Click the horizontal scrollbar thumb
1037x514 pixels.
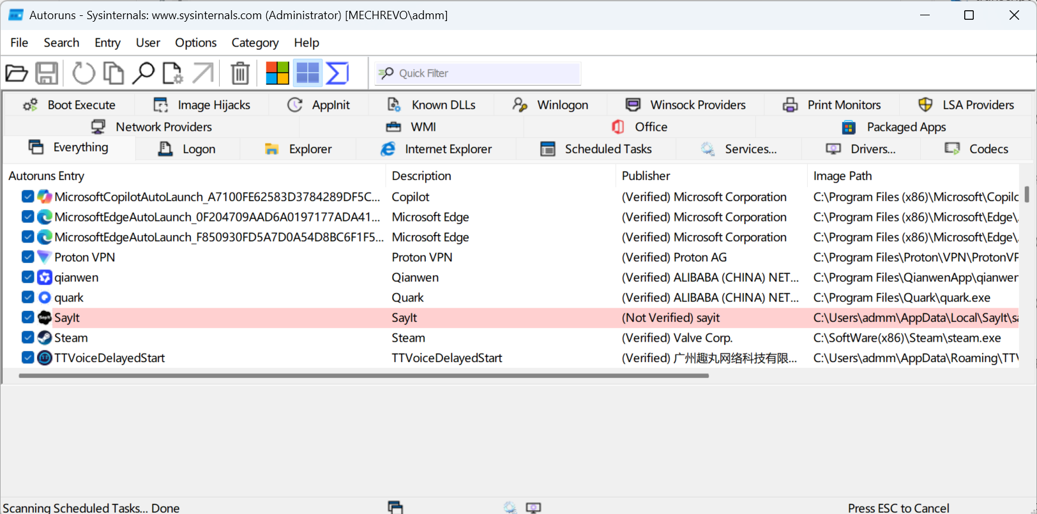[x=364, y=375]
